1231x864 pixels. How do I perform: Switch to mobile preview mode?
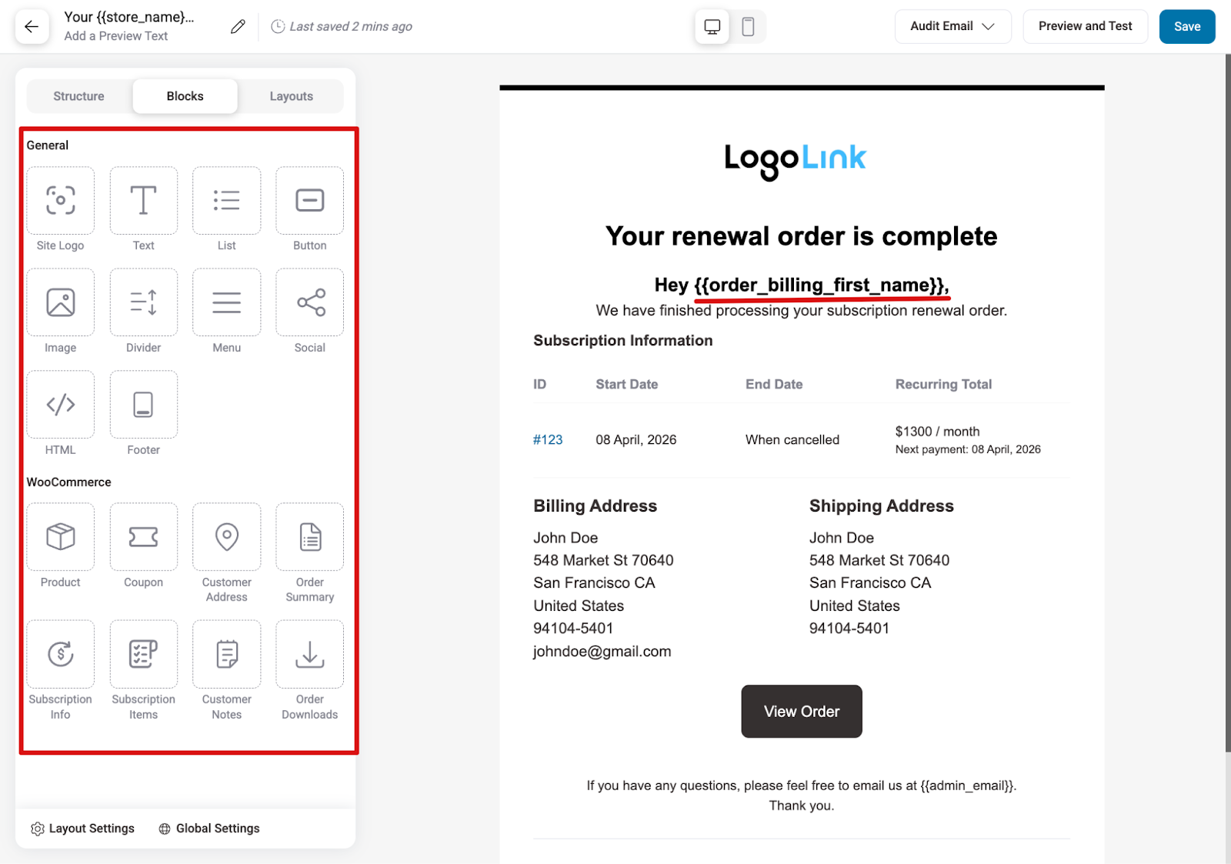(747, 25)
